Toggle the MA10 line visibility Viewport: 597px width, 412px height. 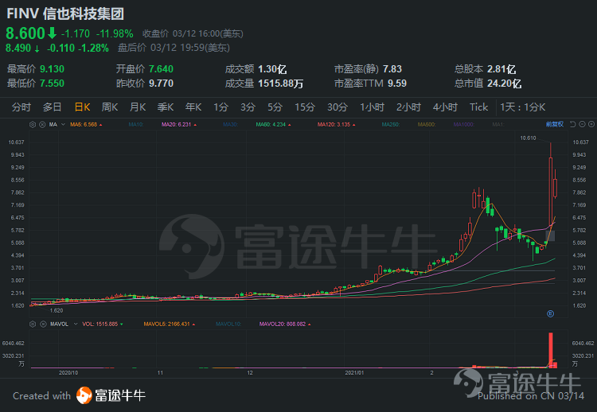click(x=136, y=124)
